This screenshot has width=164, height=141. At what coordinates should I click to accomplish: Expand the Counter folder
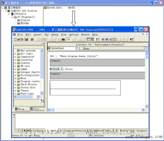[x=15, y=63]
